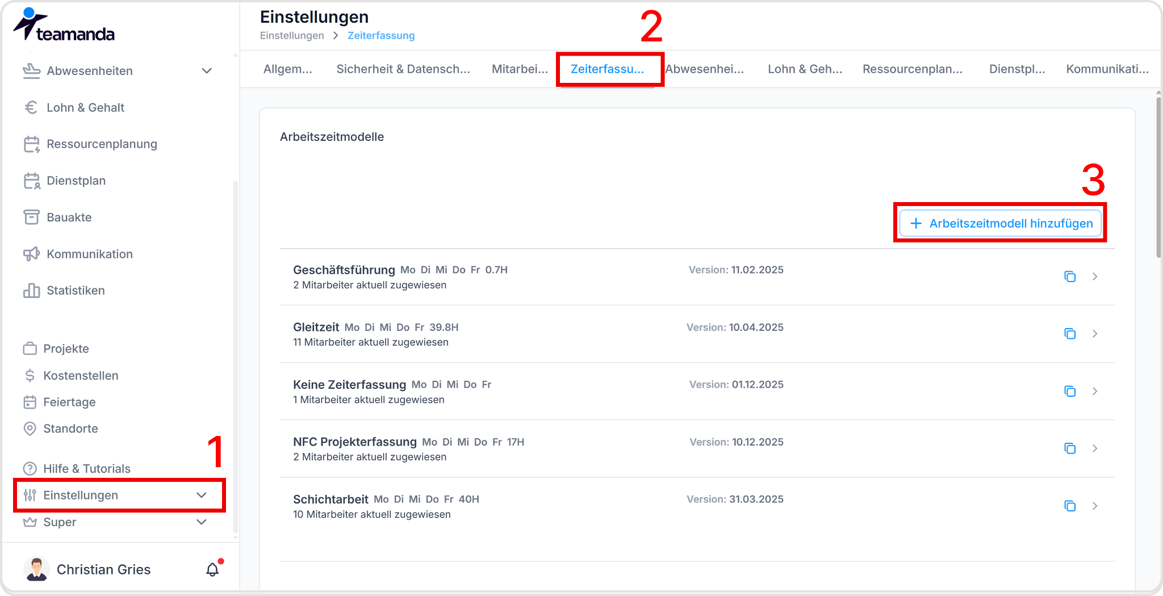Expand the Einstellungen sidebar chevron

(202, 495)
